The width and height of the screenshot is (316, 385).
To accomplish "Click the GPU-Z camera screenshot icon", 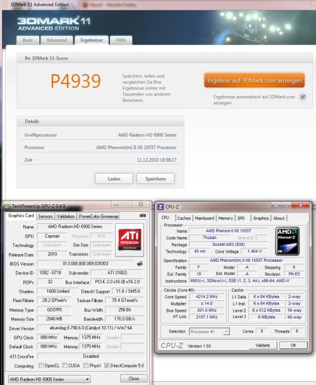I will (x=143, y=216).
